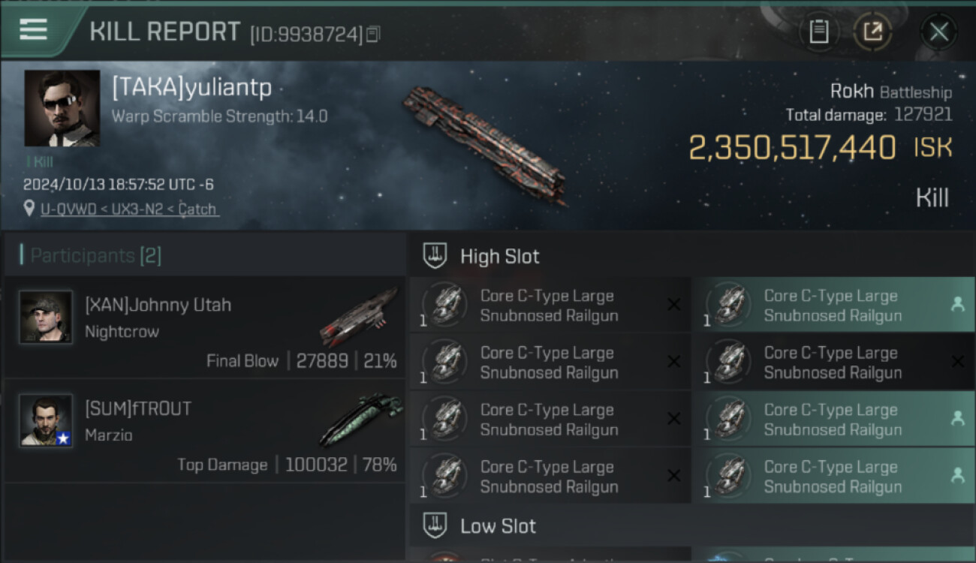The image size is (976, 563).
Task: Select fTROUT participant portrait
Action: (46, 420)
